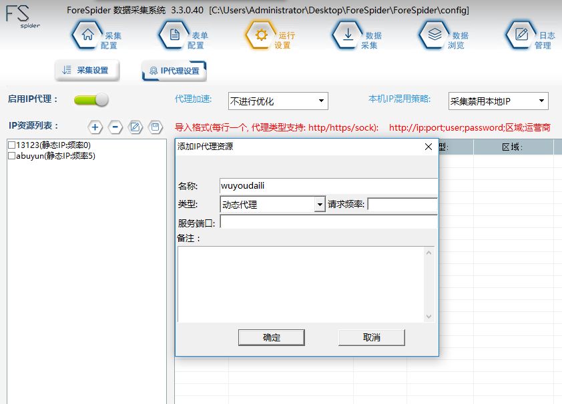562x404 pixels.
Task: Close the 添加IP代理资源 dialog
Action: pos(429,147)
